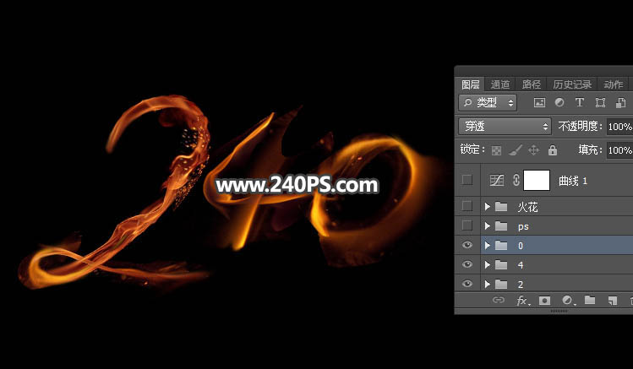Click the folder icon of group 2
This screenshot has height=369, width=633.
point(501,284)
